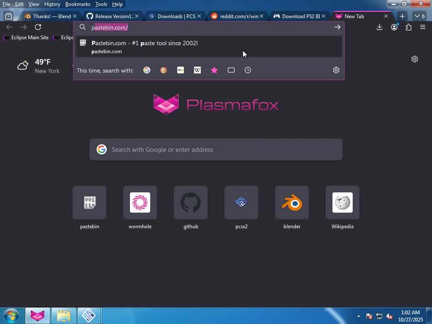Image resolution: width=432 pixels, height=324 pixels.
Task: Search this time with Wikipedia icon
Action: click(197, 70)
